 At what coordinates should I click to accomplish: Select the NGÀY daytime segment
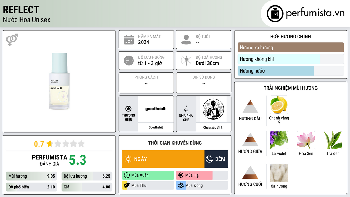click(163, 159)
